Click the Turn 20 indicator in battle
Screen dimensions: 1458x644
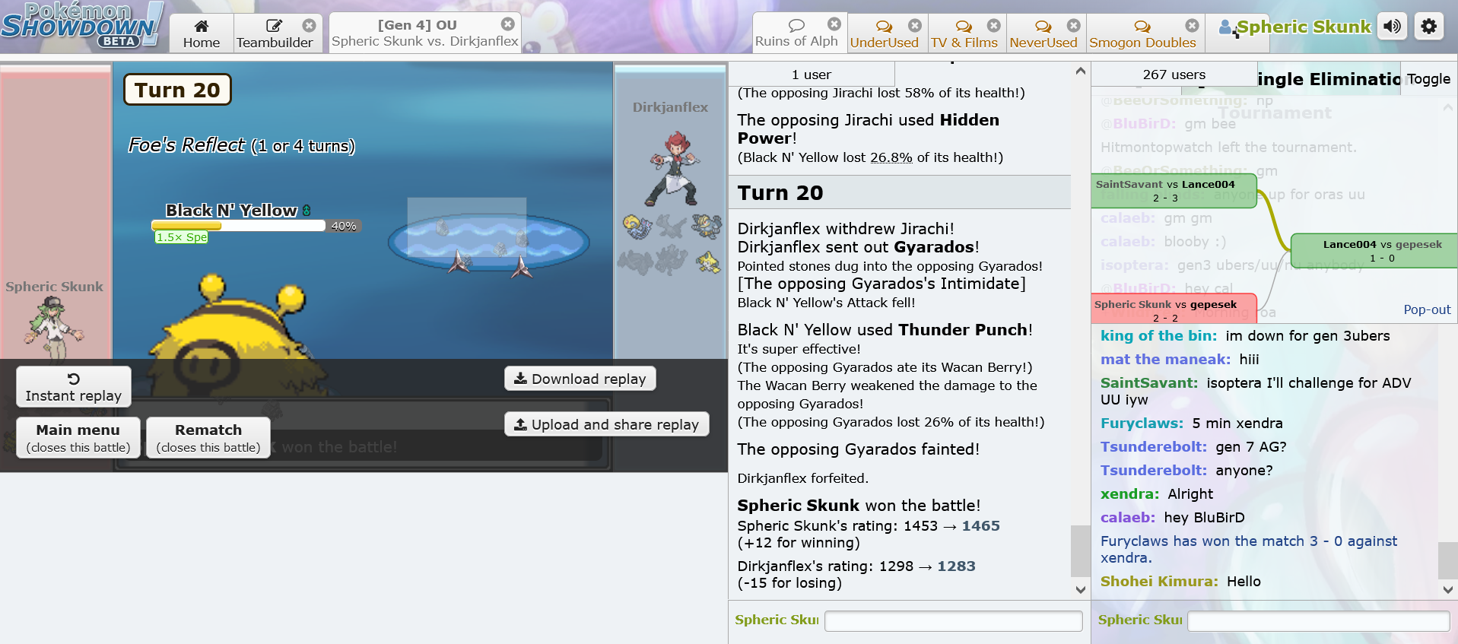pos(177,90)
